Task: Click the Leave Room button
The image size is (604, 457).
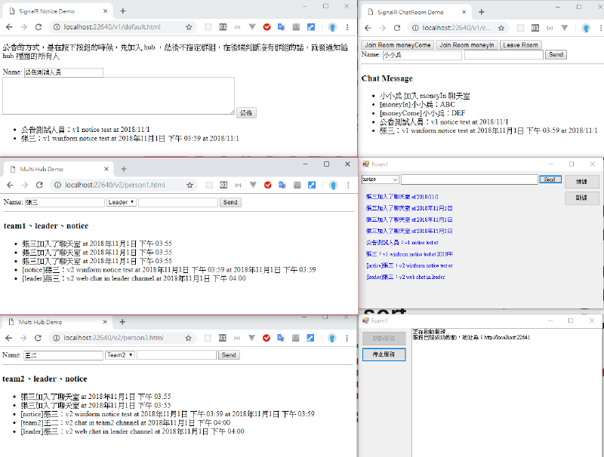Action: click(520, 45)
